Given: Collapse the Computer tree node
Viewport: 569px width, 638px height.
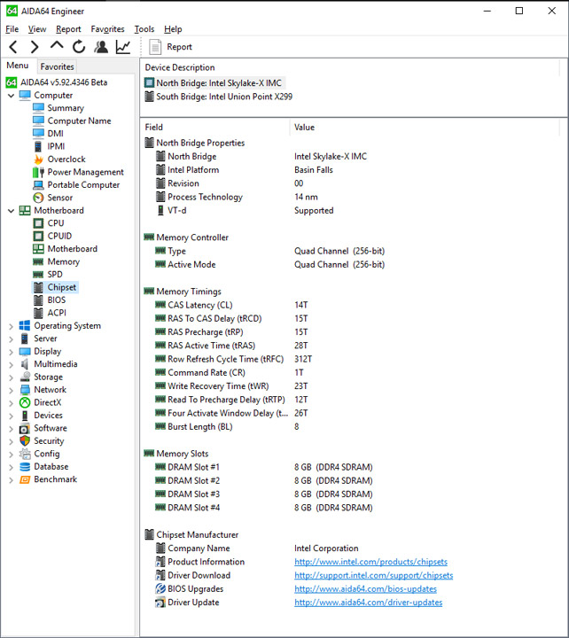Looking at the screenshot, I should (11, 96).
